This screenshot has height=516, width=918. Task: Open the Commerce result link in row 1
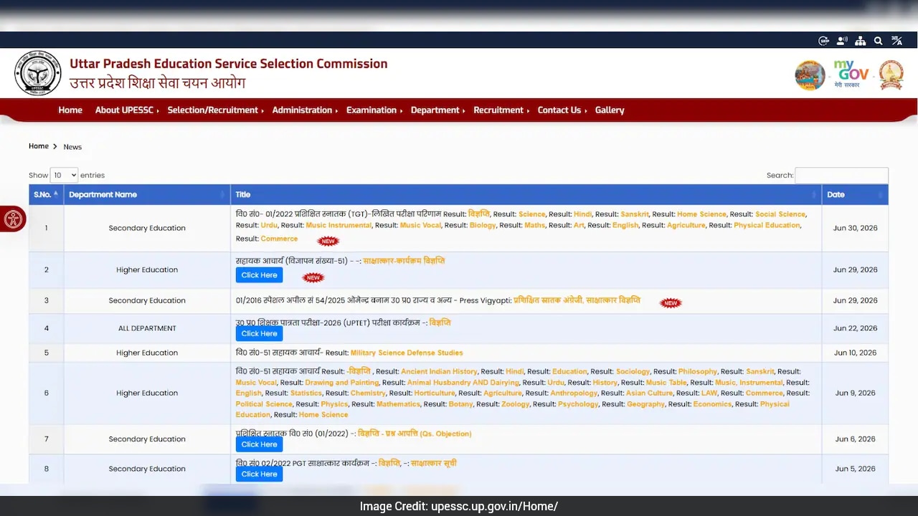(279, 239)
